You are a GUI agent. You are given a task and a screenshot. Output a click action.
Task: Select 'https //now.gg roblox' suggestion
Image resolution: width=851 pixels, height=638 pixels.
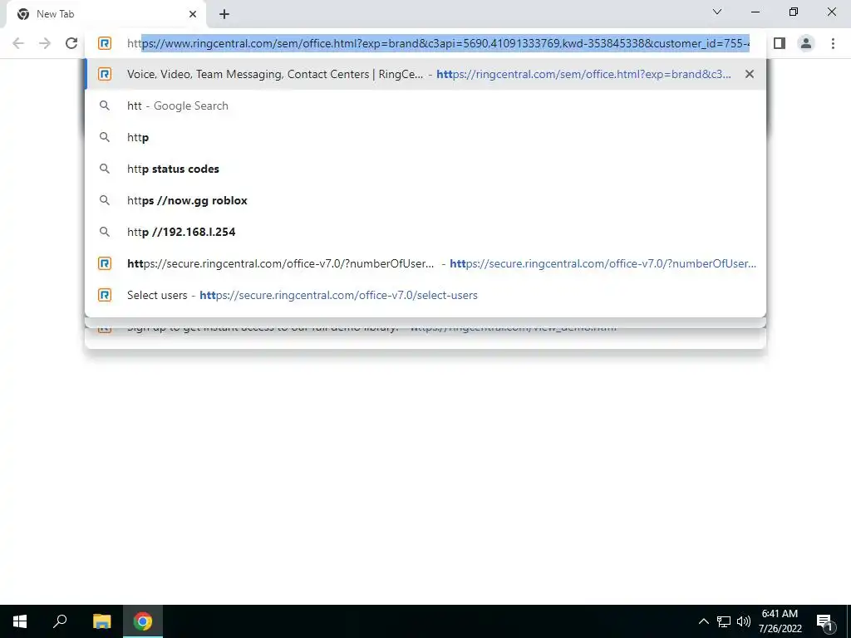(x=425, y=200)
